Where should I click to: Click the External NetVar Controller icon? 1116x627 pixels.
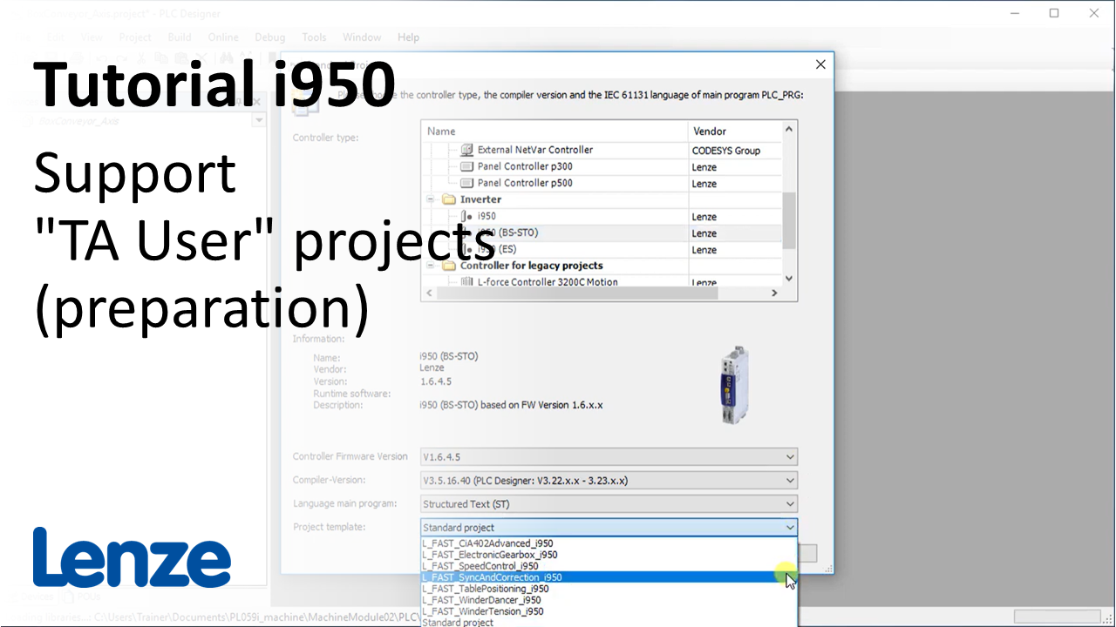466,150
